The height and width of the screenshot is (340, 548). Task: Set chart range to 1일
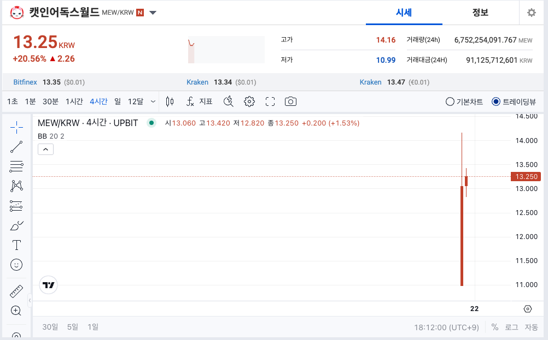93,327
